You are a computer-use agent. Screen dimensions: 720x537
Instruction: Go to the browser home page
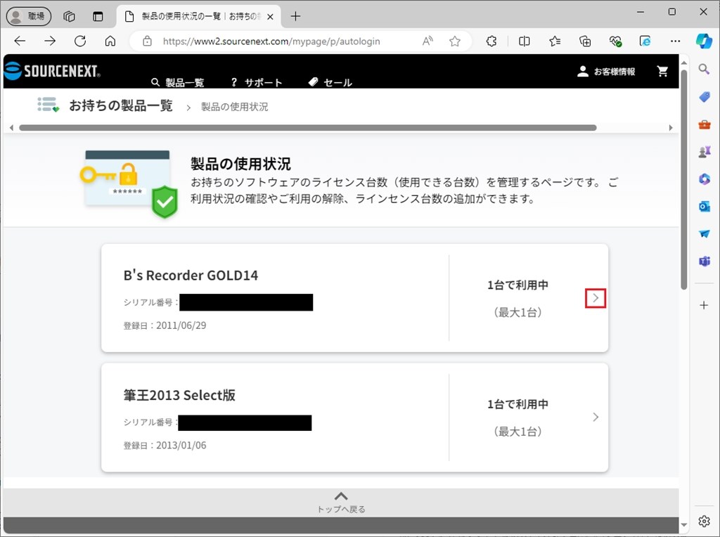110,41
